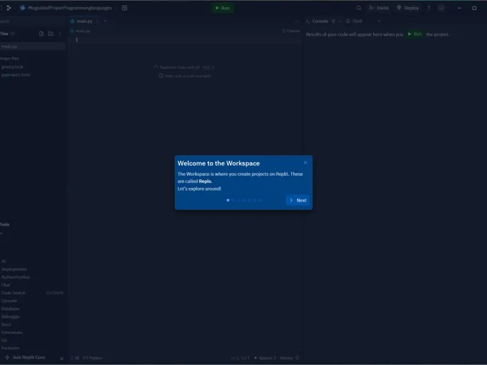Format the code with Format button
The image size is (487, 365).
[x=291, y=31]
